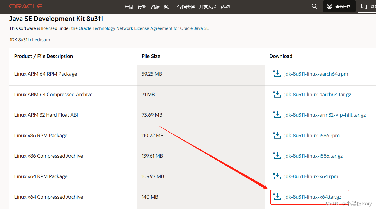Image resolution: width=376 pixels, height=209 pixels.
Task: Click download icon for jdk-8u311-linux-x64.tar.gz
Action: tap(277, 197)
